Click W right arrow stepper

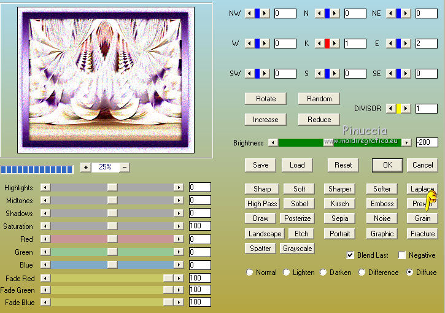265,44
